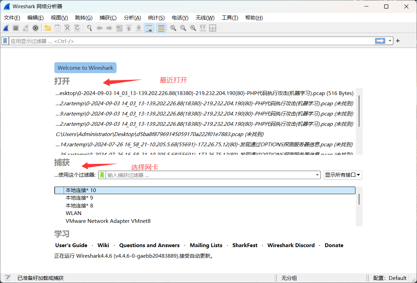
Task: Click the reset layout icon in toolbar
Action: click(x=213, y=28)
